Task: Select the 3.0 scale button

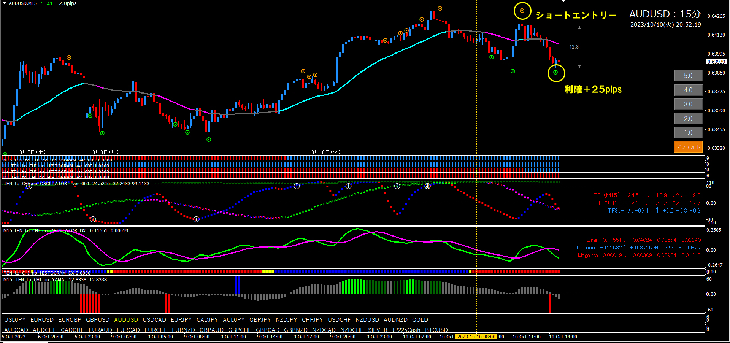Action: [688, 104]
